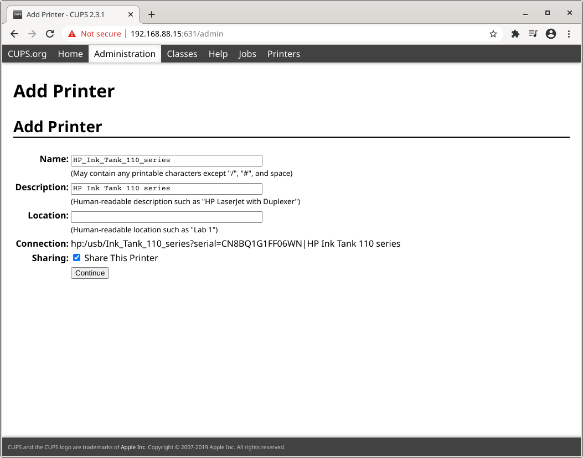This screenshot has width=583, height=458.
Task: Go back using browser back arrow
Action: [x=14, y=34]
